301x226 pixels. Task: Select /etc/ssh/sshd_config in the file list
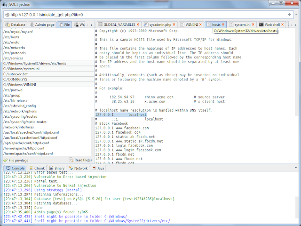coord(47,106)
